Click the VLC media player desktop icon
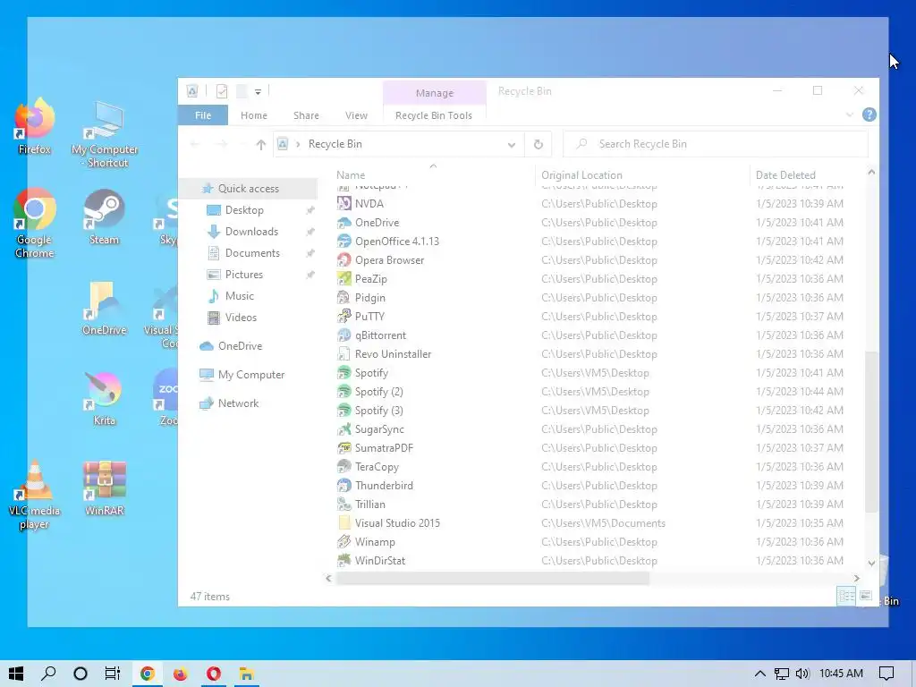The height and width of the screenshot is (687, 916). [35, 495]
